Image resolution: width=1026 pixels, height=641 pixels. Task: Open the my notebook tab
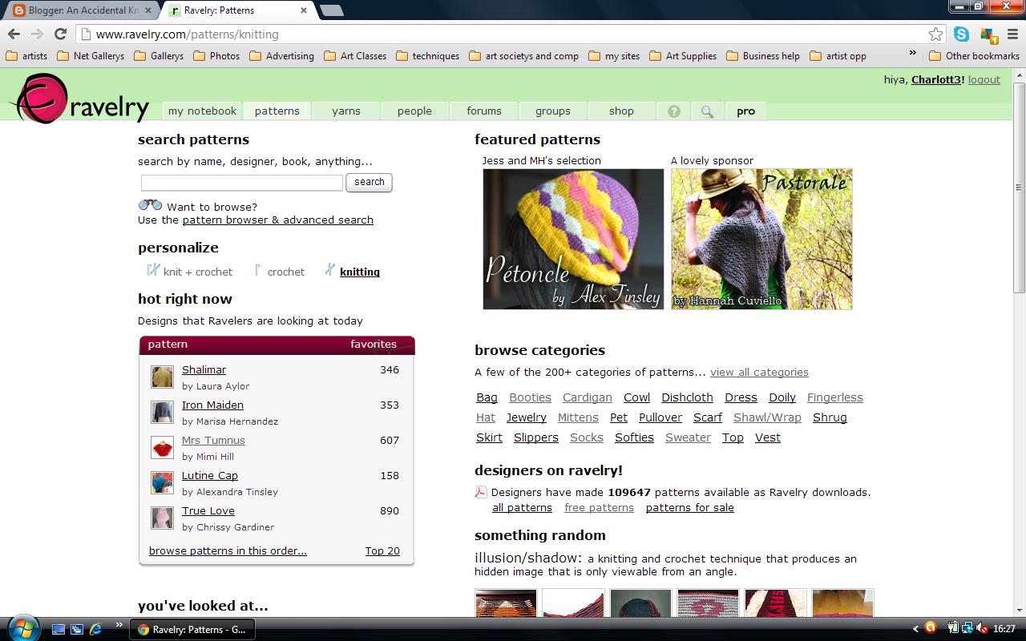[202, 111]
